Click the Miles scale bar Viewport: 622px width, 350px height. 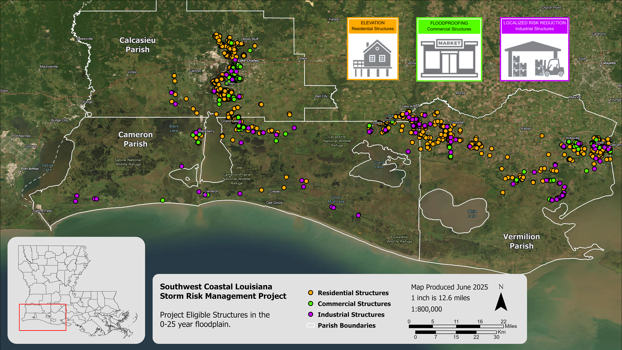coord(456,326)
